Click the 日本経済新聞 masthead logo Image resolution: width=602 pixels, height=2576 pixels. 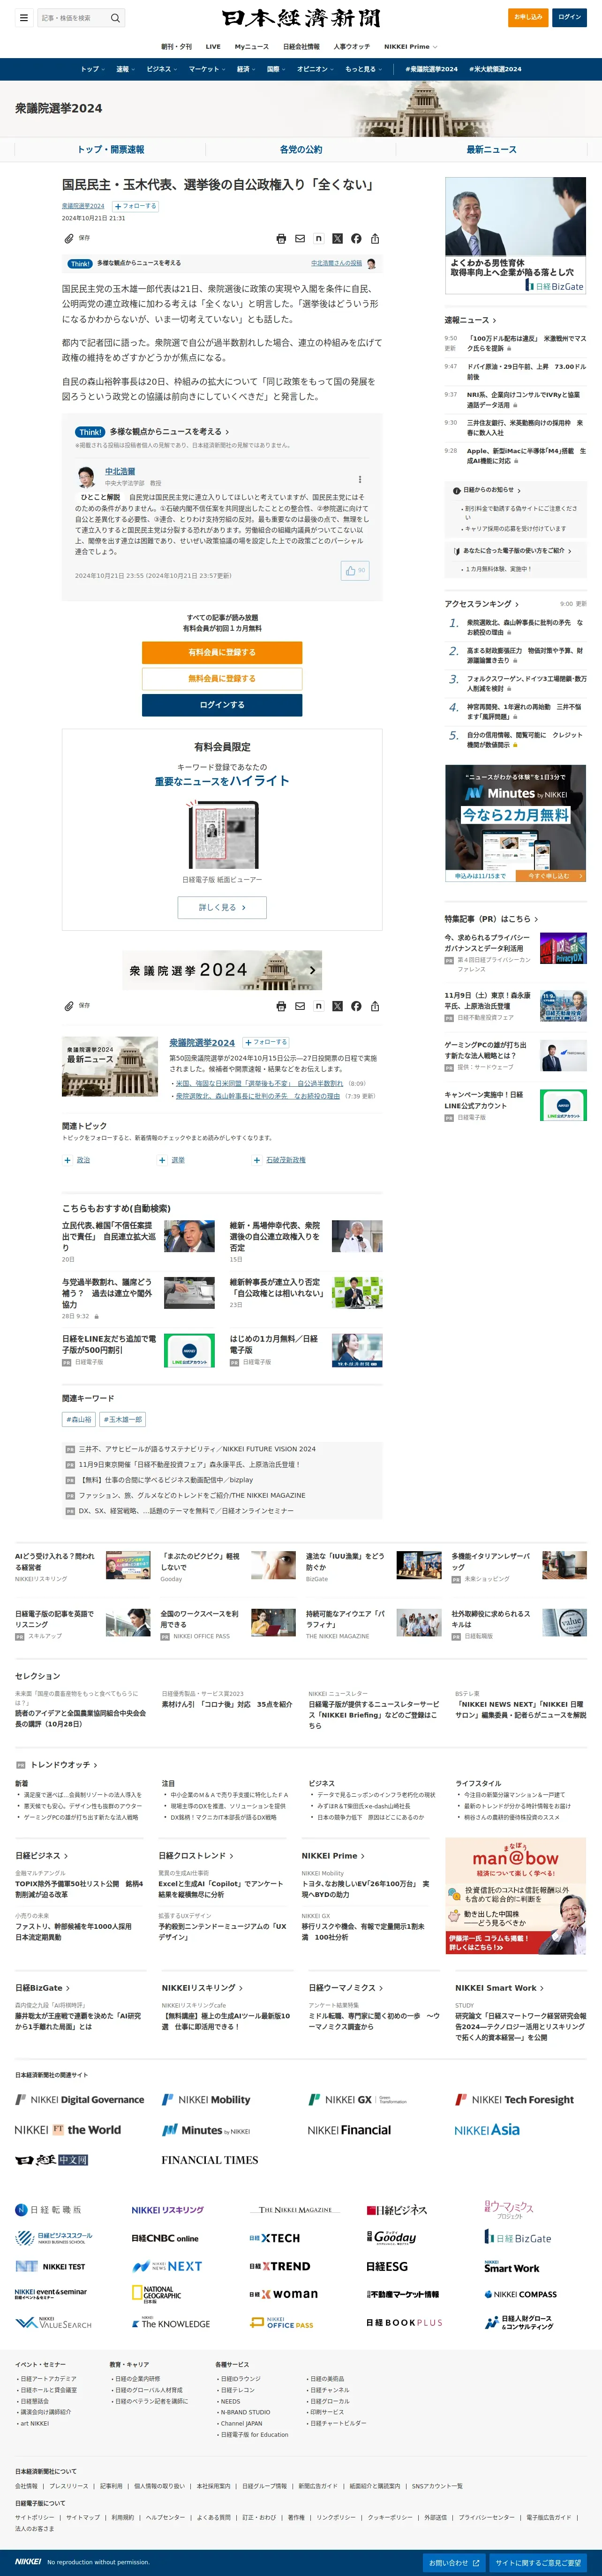301,18
